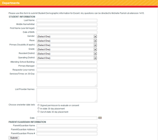Click the List Provider Names text area
Viewport: 158px width, 140px height.
pyautogui.click(x=67, y=95)
